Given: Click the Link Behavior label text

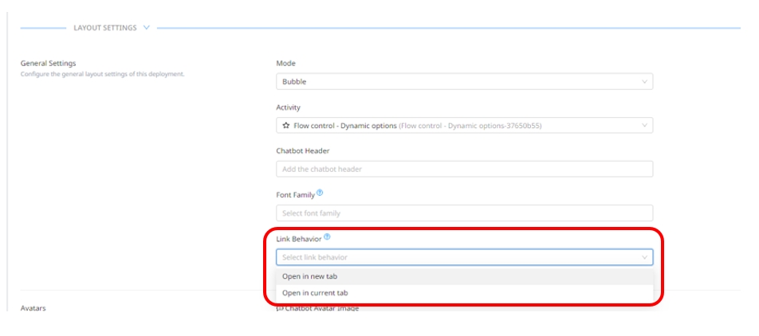Looking at the screenshot, I should 299,238.
